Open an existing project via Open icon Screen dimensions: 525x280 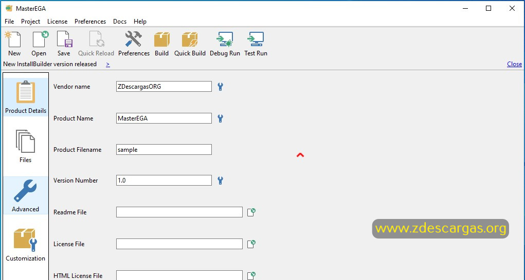[x=39, y=44]
